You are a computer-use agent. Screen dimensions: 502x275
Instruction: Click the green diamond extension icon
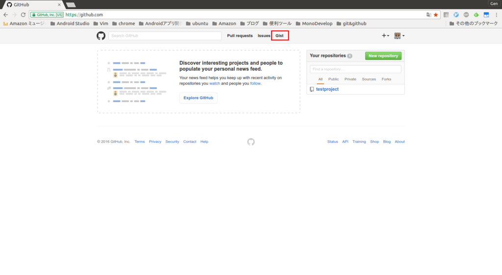click(476, 15)
